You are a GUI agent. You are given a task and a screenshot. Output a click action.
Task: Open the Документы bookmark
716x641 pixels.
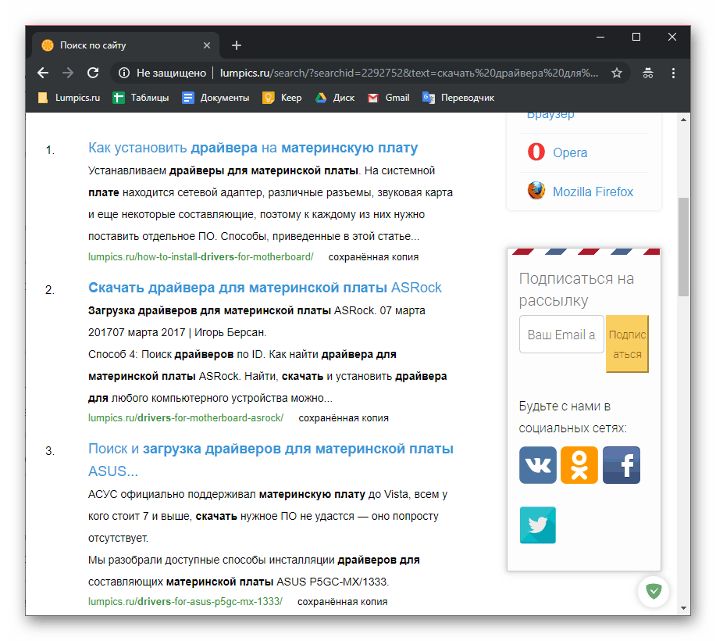coord(216,98)
